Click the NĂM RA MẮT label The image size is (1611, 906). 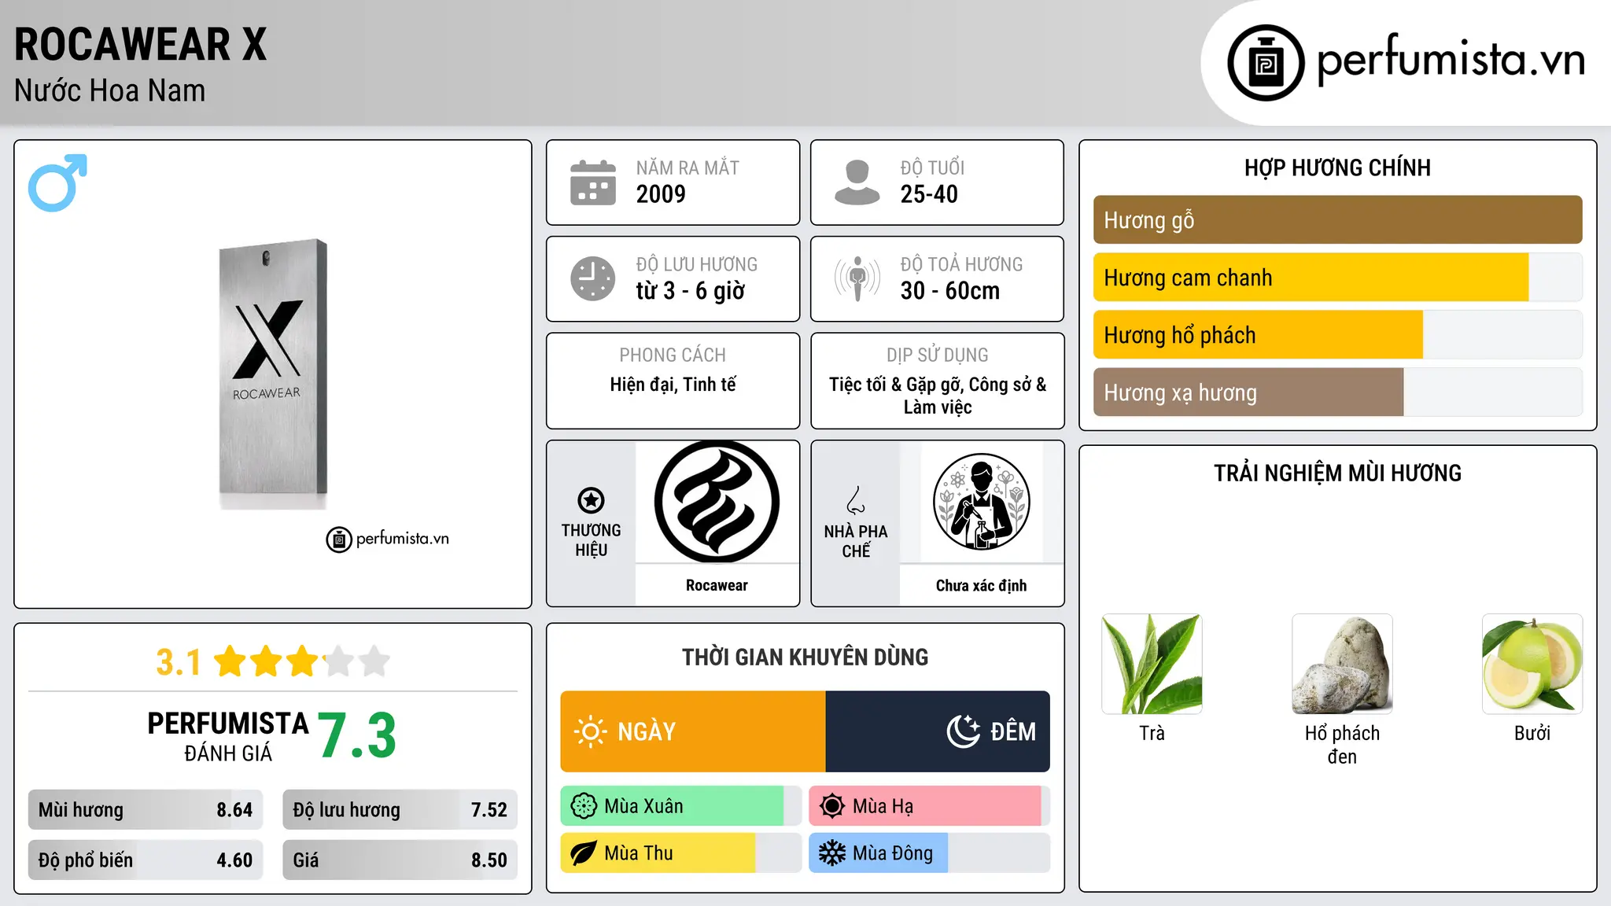click(x=688, y=168)
